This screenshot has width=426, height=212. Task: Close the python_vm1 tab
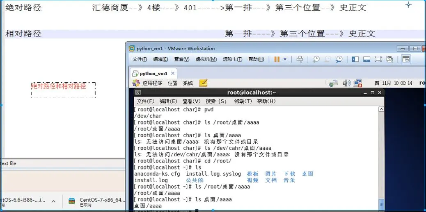(x=172, y=74)
